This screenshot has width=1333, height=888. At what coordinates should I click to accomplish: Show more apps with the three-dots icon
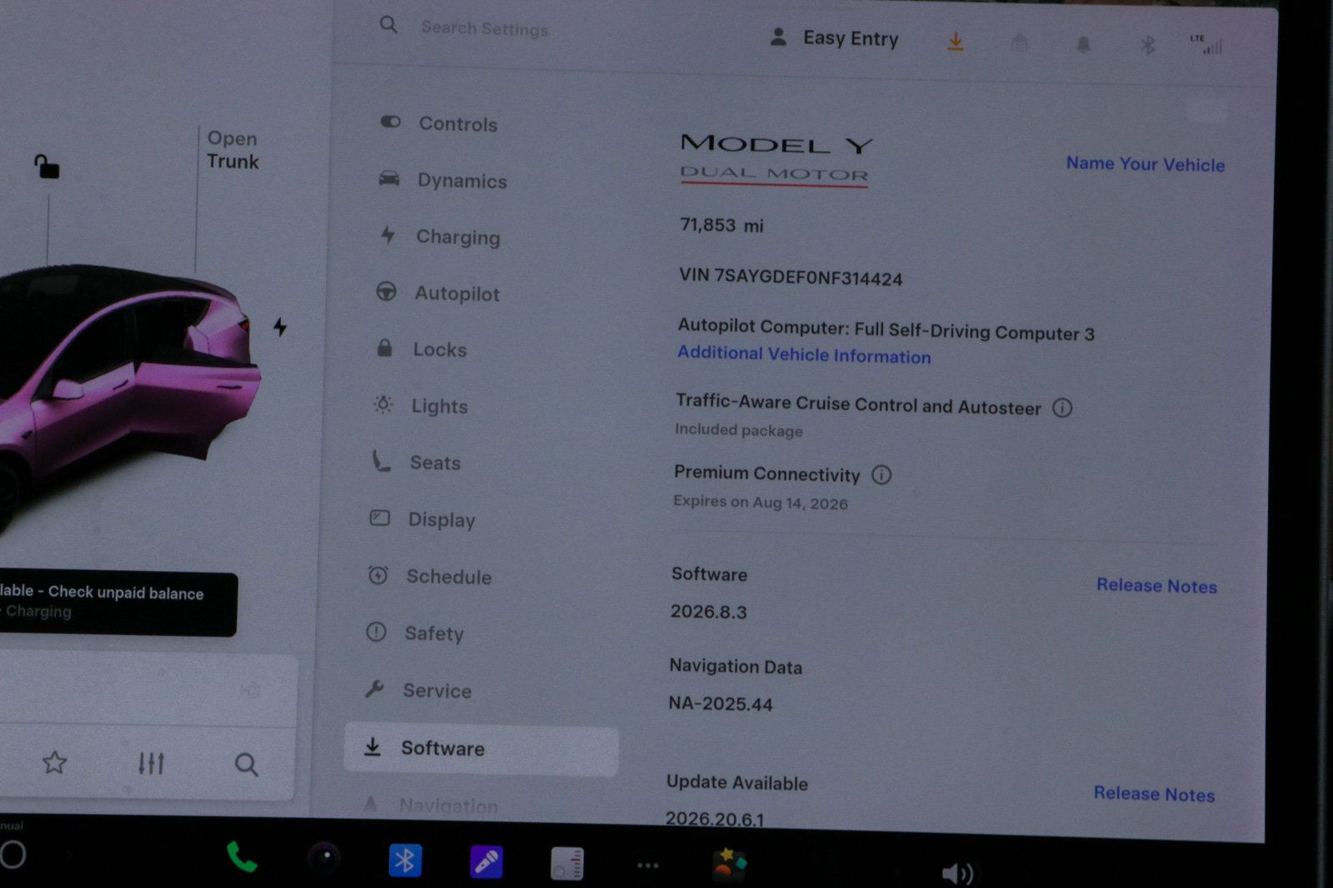[x=648, y=866]
